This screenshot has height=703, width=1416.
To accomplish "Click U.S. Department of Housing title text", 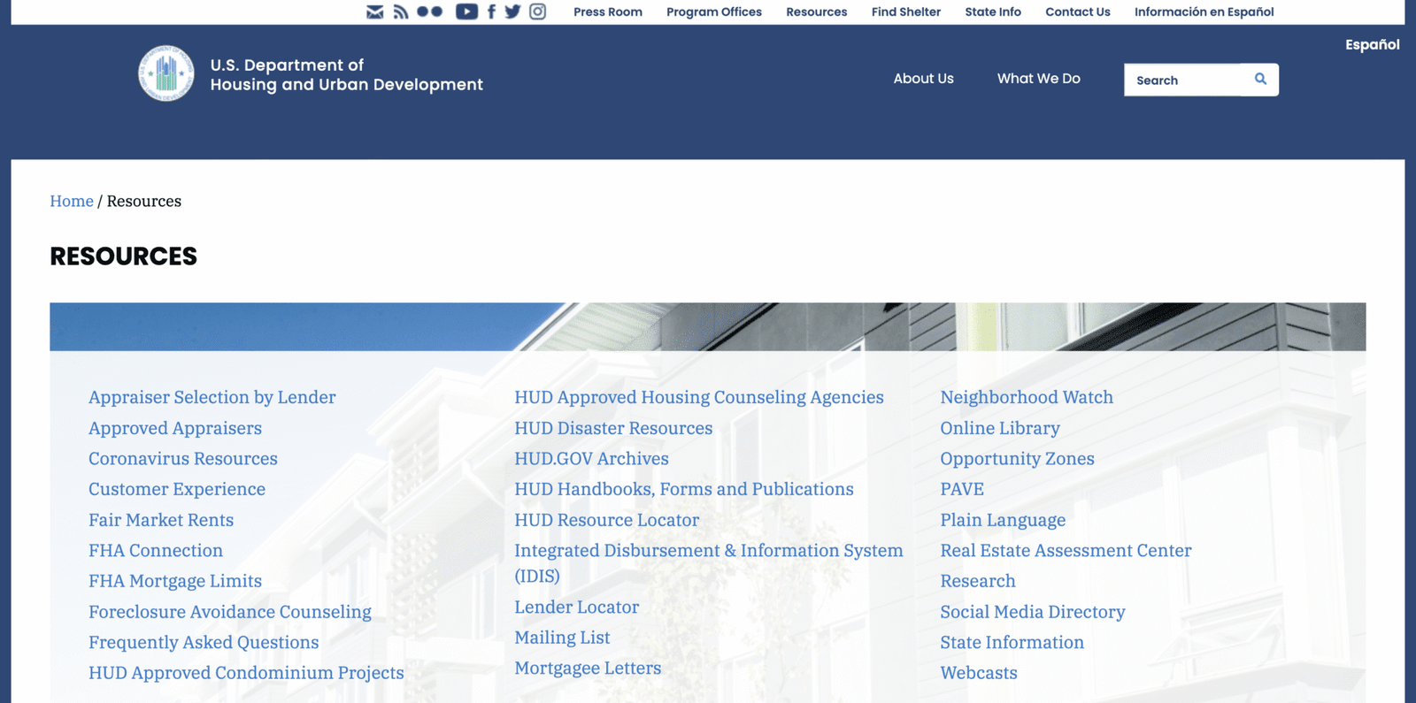I will pos(347,75).
